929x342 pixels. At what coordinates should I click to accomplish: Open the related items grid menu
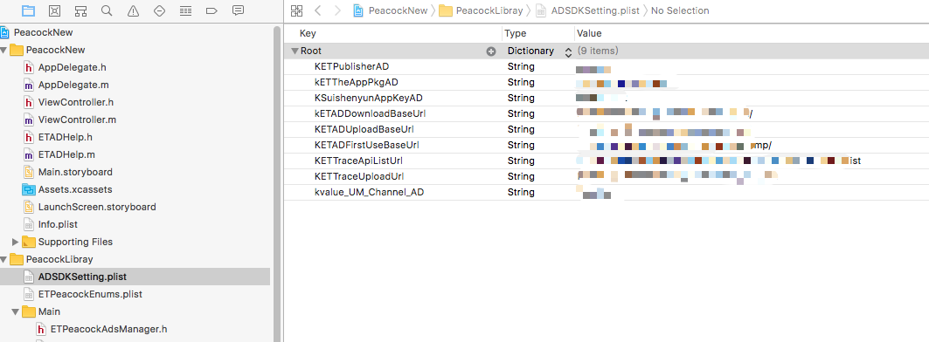297,10
